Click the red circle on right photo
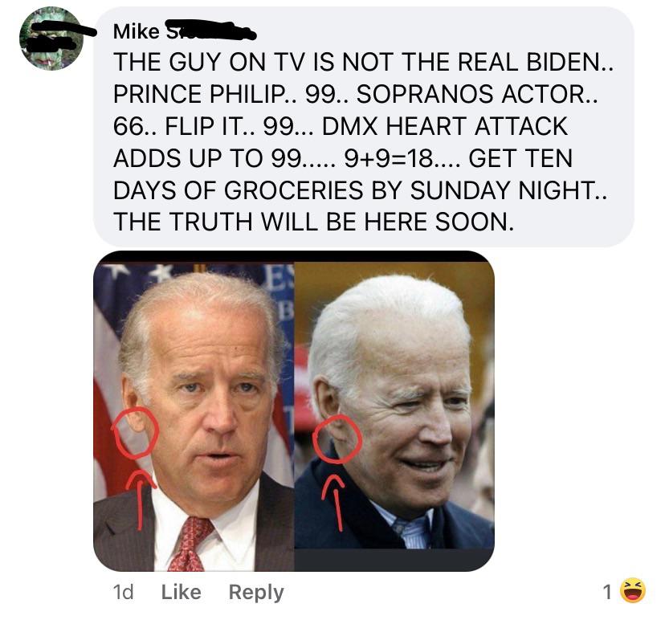Viewport: 665px width, 620px height. [x=337, y=439]
